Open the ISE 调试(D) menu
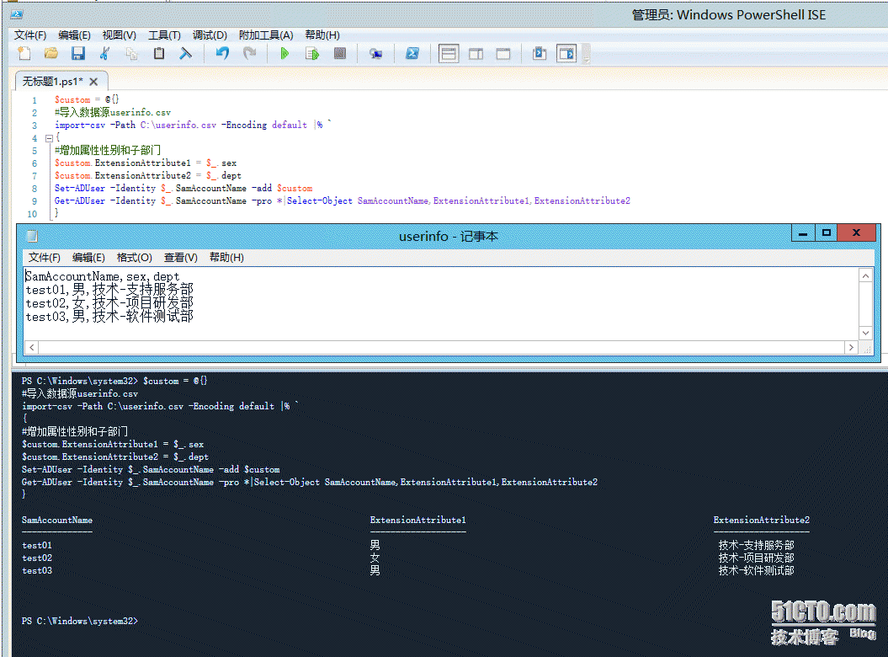The image size is (888, 657). coord(210,35)
